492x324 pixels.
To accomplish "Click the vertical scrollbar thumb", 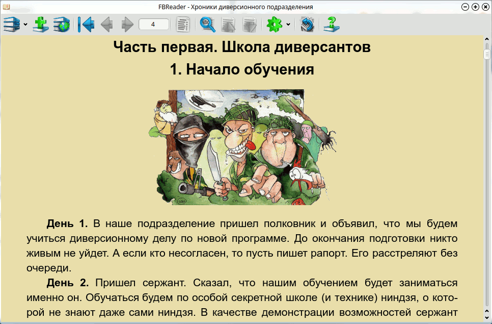I will click(x=487, y=54).
